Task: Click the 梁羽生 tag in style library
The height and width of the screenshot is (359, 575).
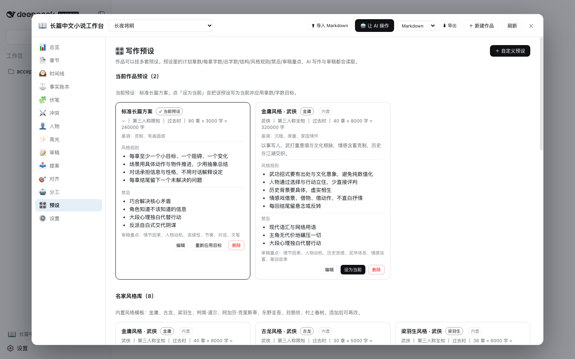Action: [454, 331]
